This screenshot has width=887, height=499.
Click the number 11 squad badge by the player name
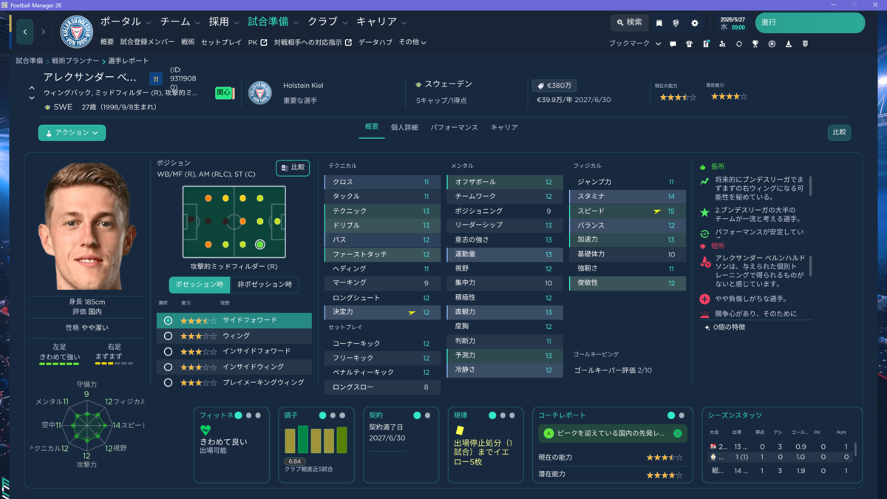click(x=156, y=78)
